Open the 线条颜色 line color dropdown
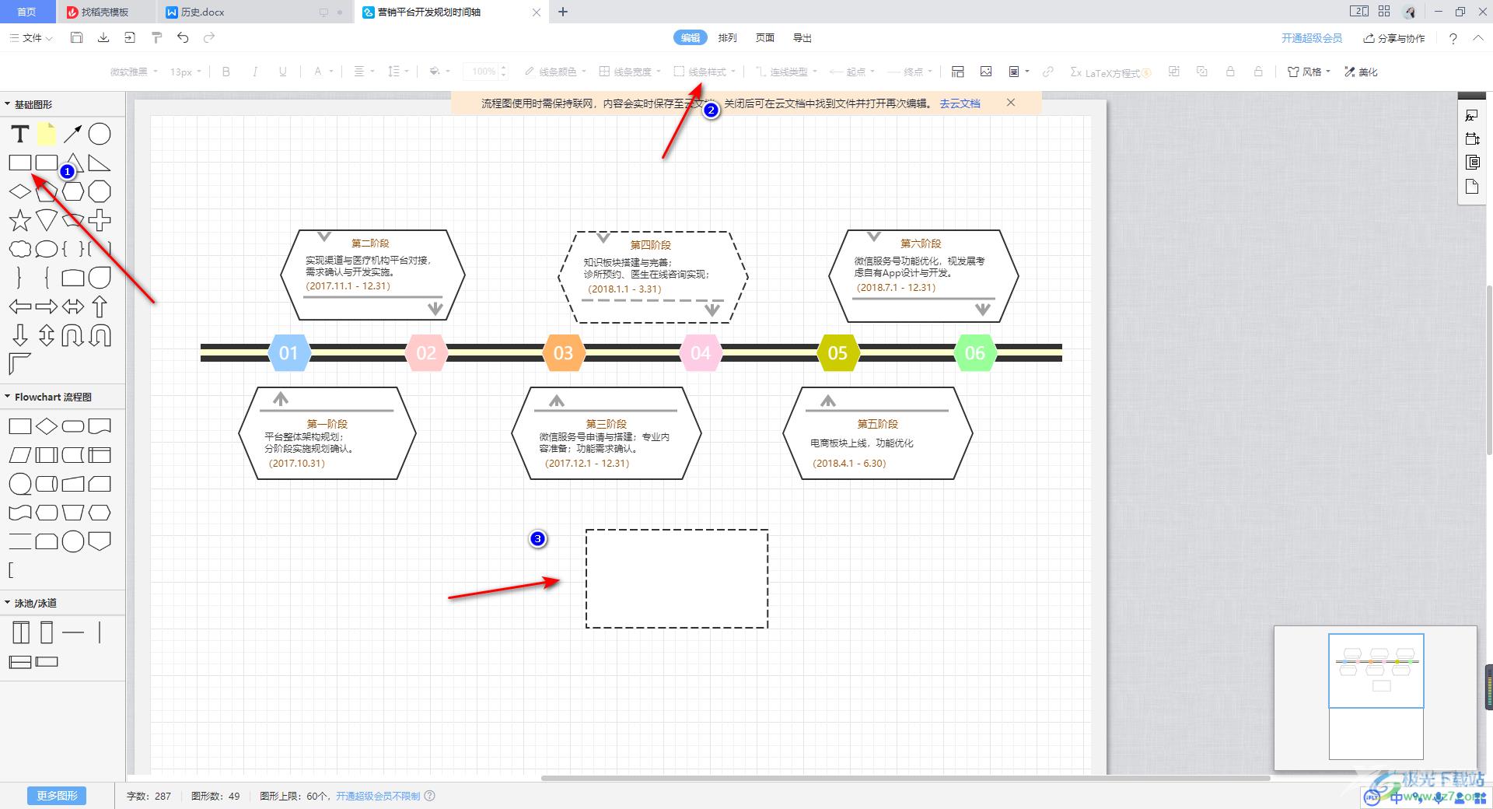Viewport: 1493px width, 809px height. click(555, 72)
